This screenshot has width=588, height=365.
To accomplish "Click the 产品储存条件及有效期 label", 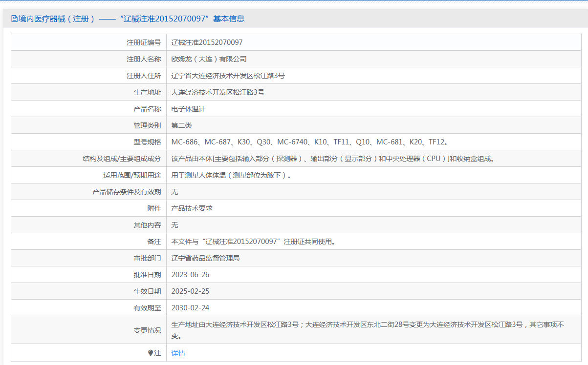I will point(127,192).
